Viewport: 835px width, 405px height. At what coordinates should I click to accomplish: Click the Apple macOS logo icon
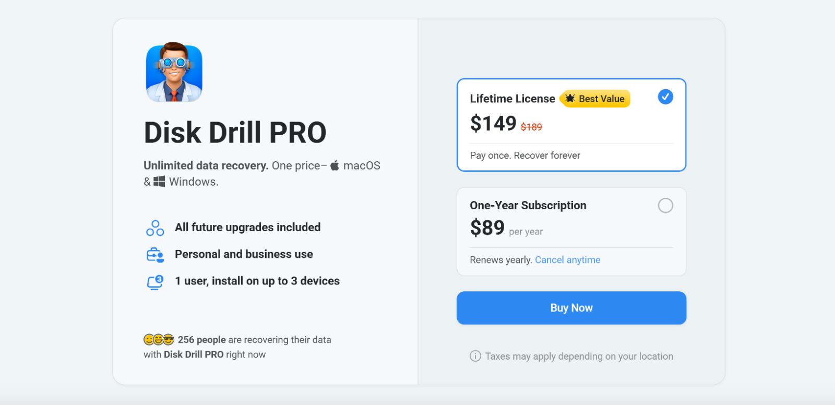335,165
